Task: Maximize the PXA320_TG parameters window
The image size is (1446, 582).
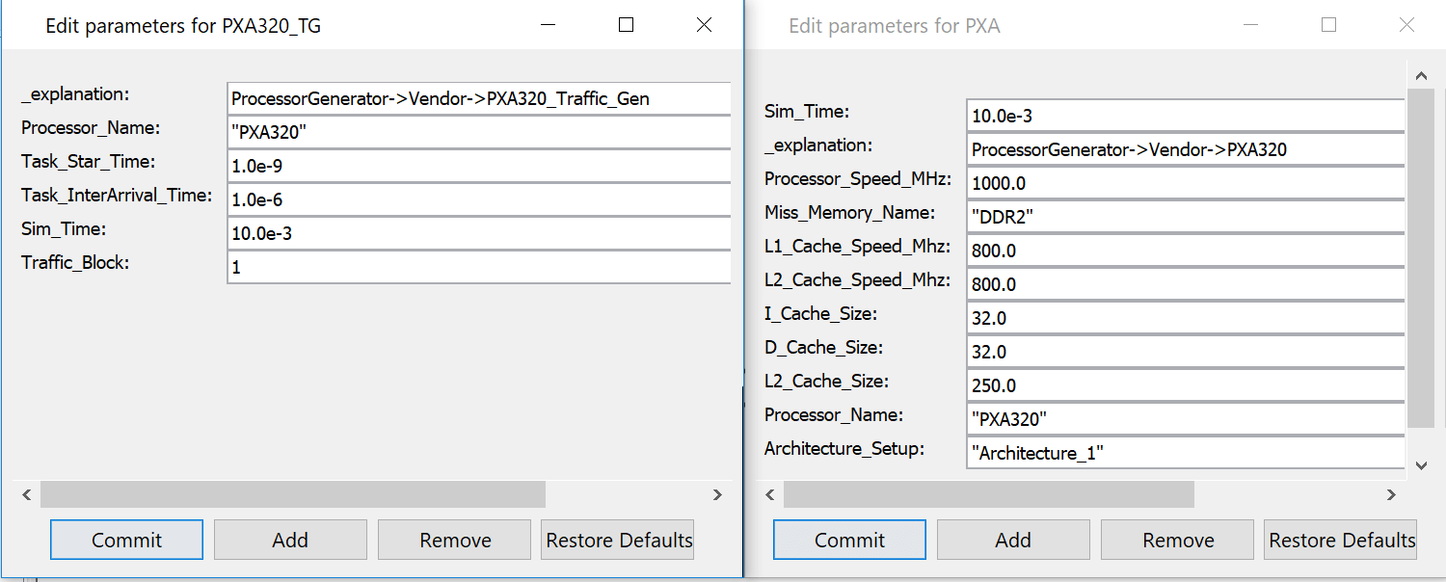Action: coord(626,25)
